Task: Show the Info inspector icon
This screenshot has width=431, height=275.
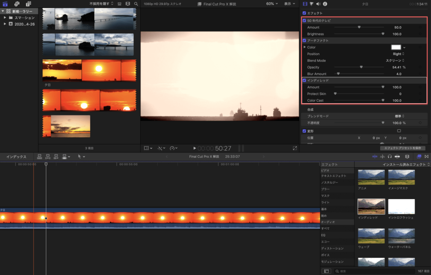Action: pos(325,4)
